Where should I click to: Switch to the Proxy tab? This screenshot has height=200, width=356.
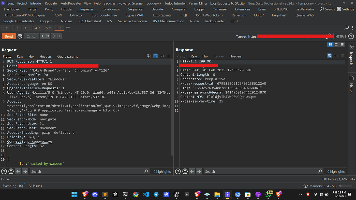coord(49,9)
